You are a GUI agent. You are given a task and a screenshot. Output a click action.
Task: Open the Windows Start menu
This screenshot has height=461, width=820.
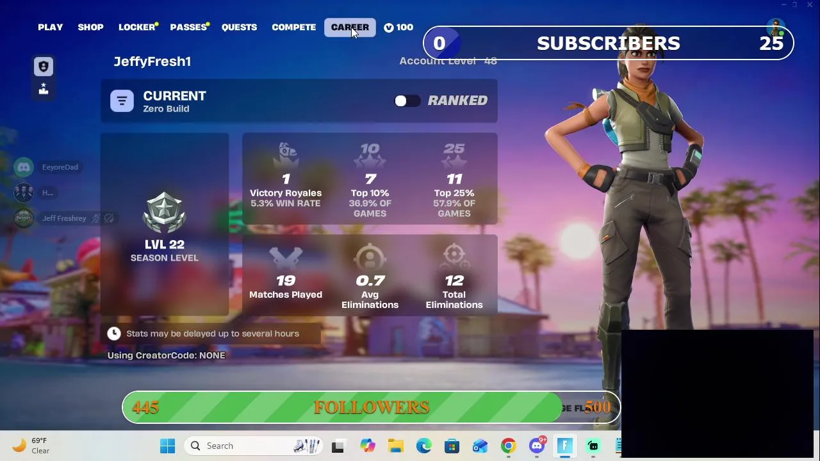click(168, 446)
